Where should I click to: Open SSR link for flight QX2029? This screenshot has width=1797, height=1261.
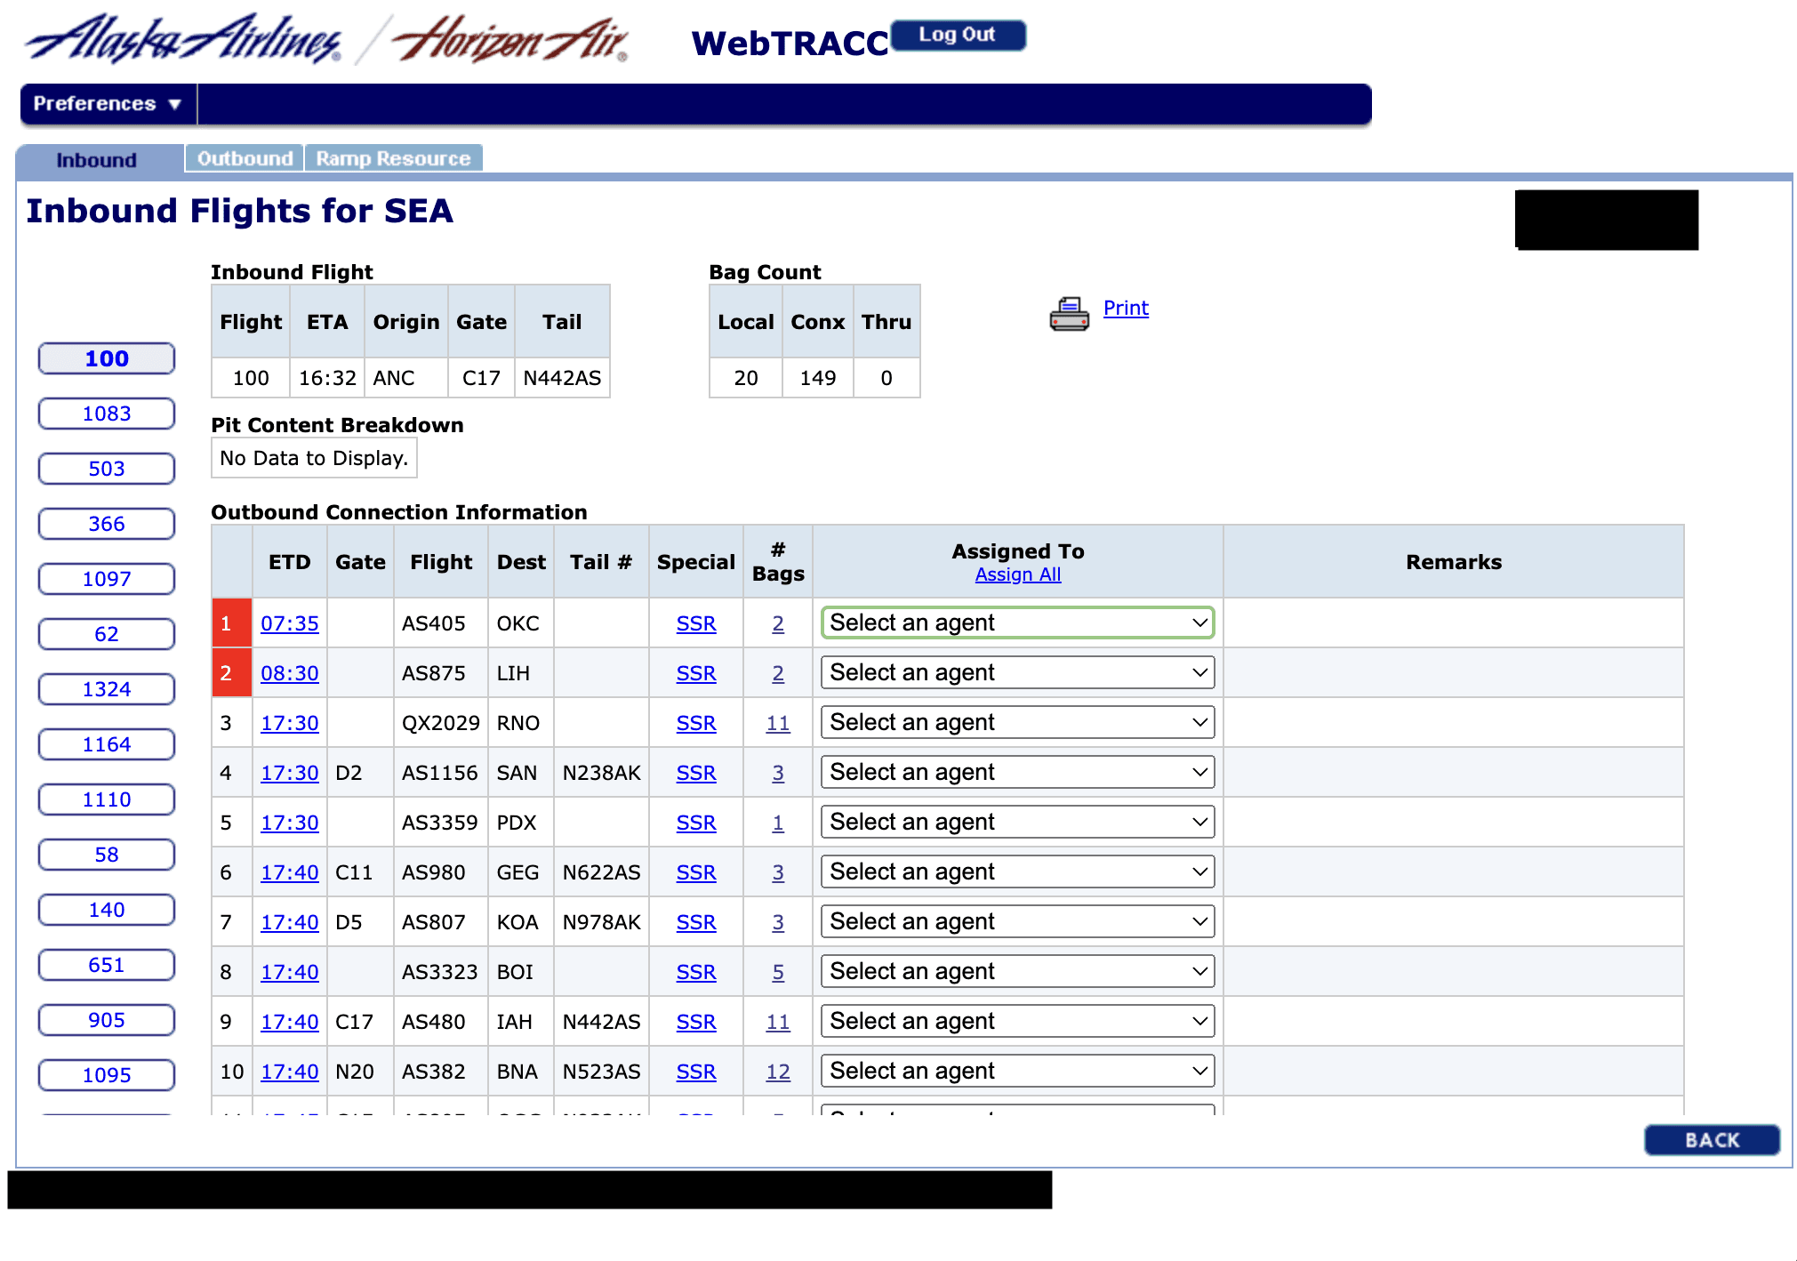[x=695, y=723]
